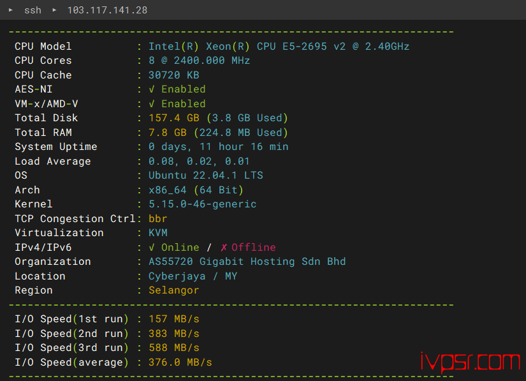The height and width of the screenshot is (381, 526).
Task: Click the System Uptime value 0 days, 11 hour
Action: 219,147
